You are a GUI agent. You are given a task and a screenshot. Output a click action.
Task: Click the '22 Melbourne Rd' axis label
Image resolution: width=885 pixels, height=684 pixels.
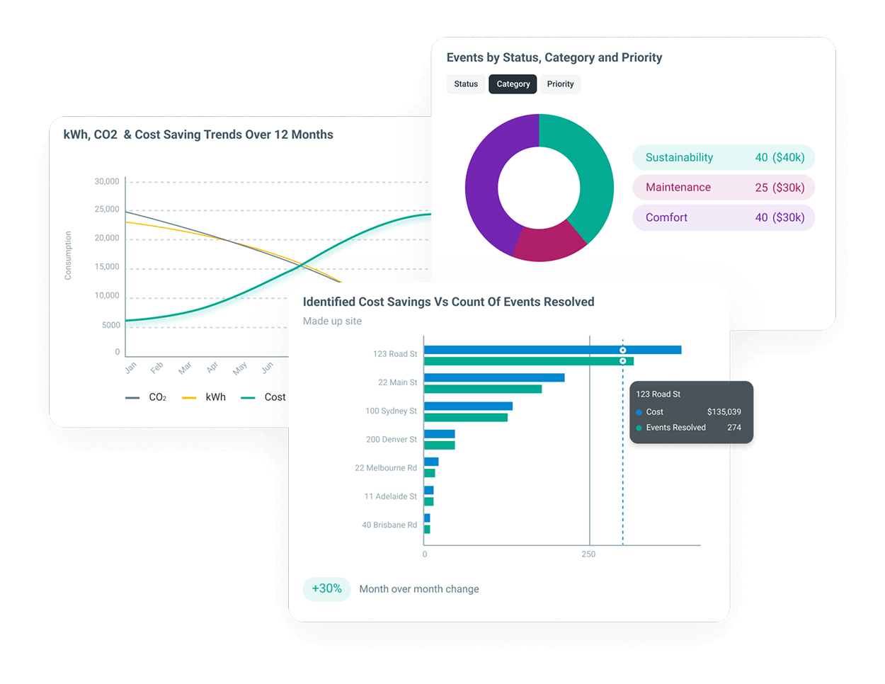[386, 468]
